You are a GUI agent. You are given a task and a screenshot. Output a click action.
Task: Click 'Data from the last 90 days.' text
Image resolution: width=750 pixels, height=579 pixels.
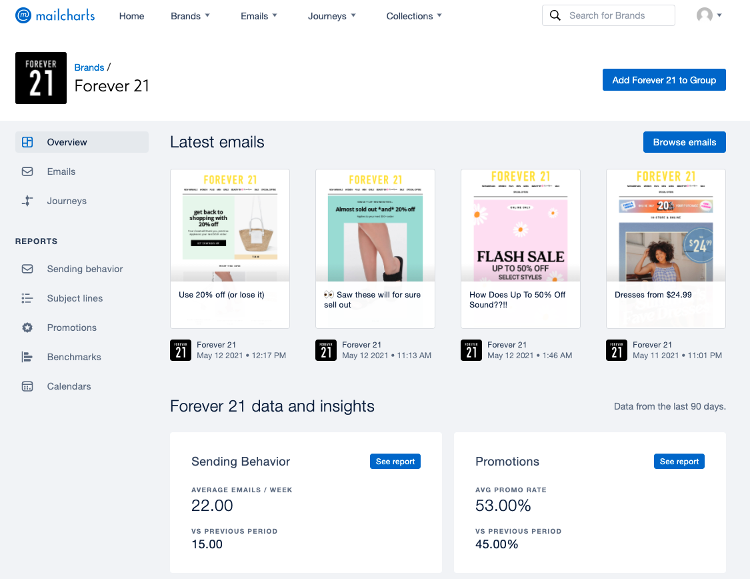669,406
